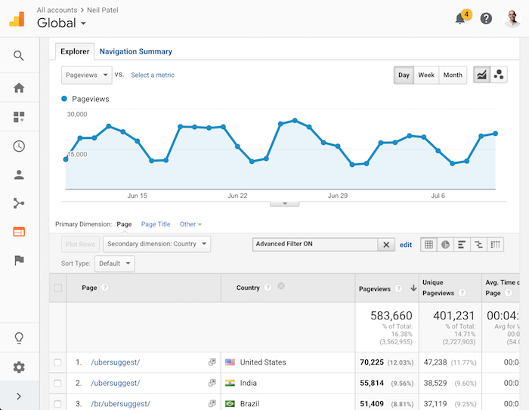
Task: Select Month granularity
Action: tap(453, 75)
